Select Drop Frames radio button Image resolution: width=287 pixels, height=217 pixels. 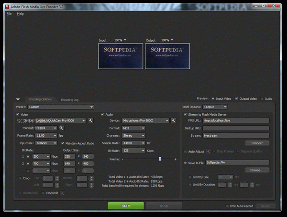coord(214,152)
